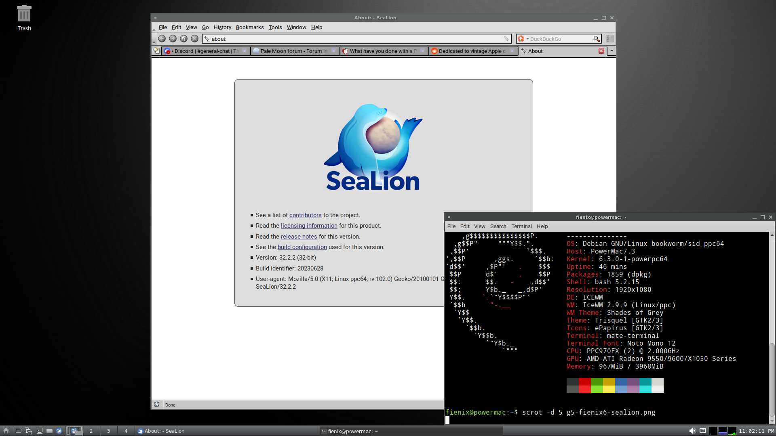This screenshot has height=436, width=776.
Task: Click the volume speaker tray icon
Action: (692, 431)
